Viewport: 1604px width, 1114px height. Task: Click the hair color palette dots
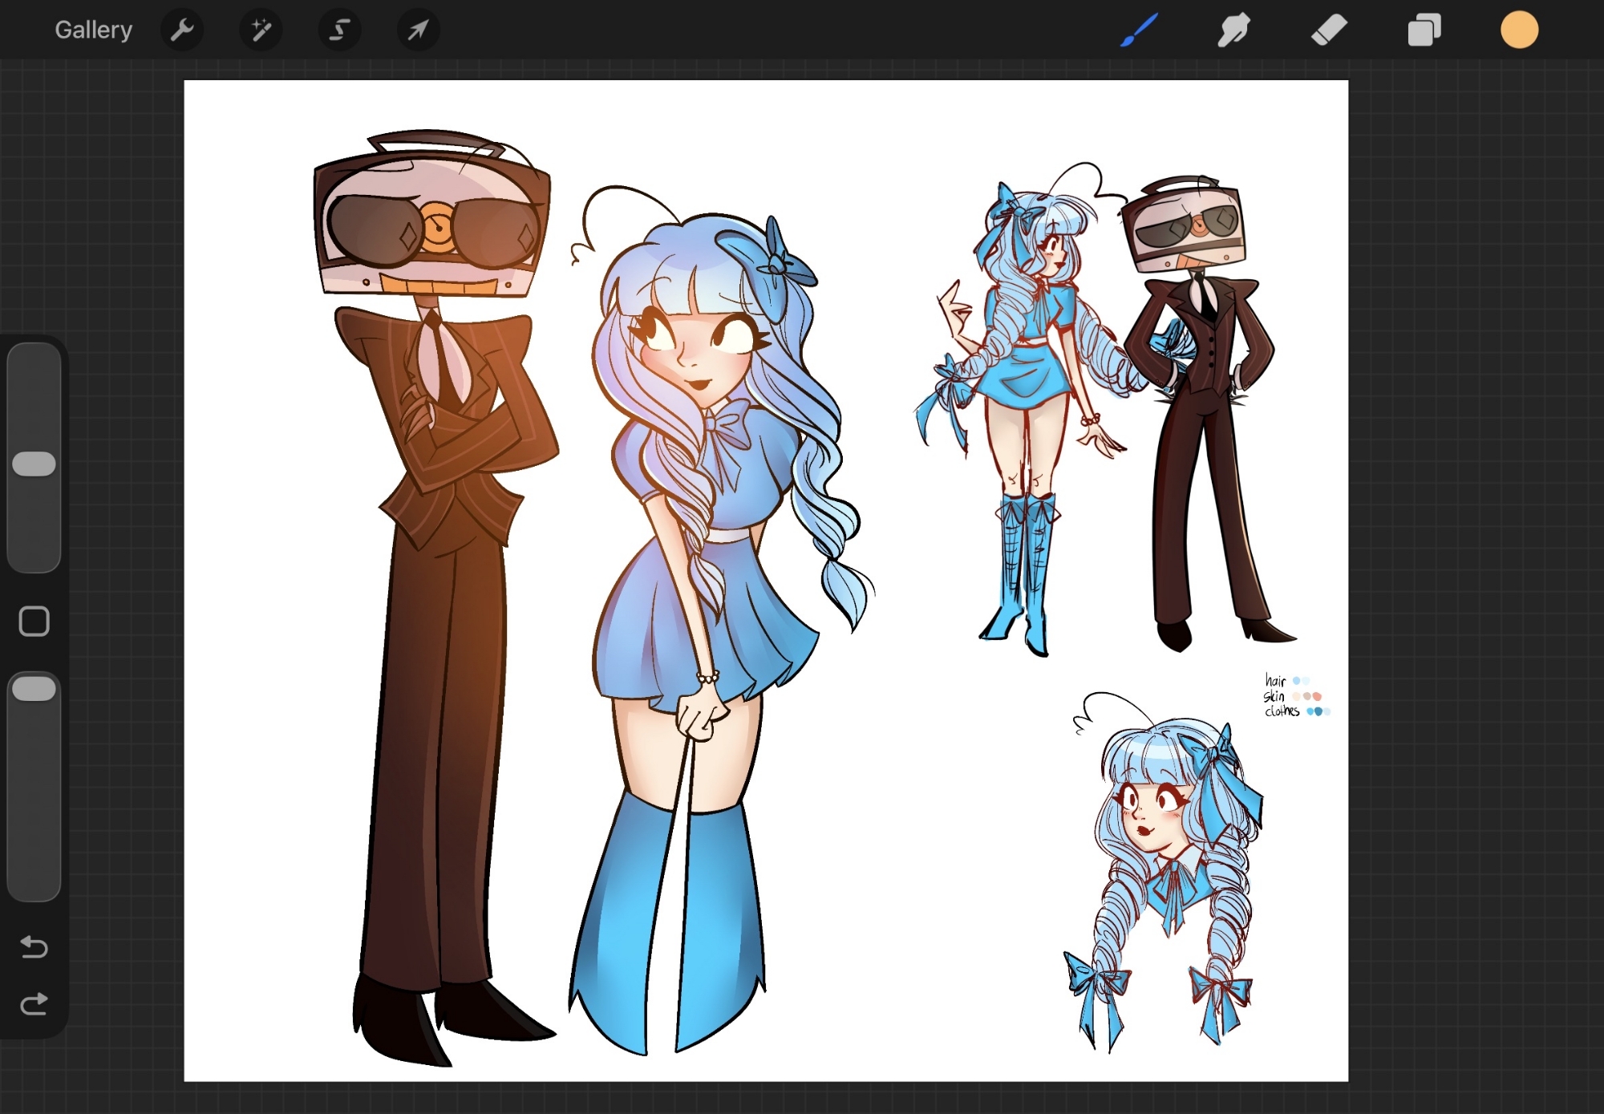click(1301, 681)
